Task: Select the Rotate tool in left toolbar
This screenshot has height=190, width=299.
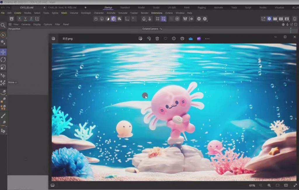Action: [x=3, y=59]
